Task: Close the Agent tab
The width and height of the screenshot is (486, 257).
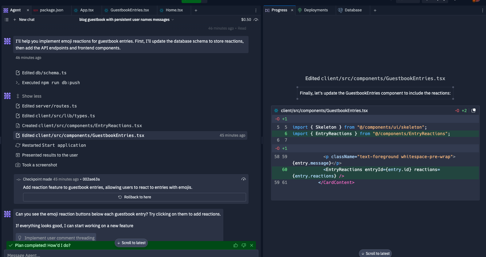Action: [x=28, y=10]
